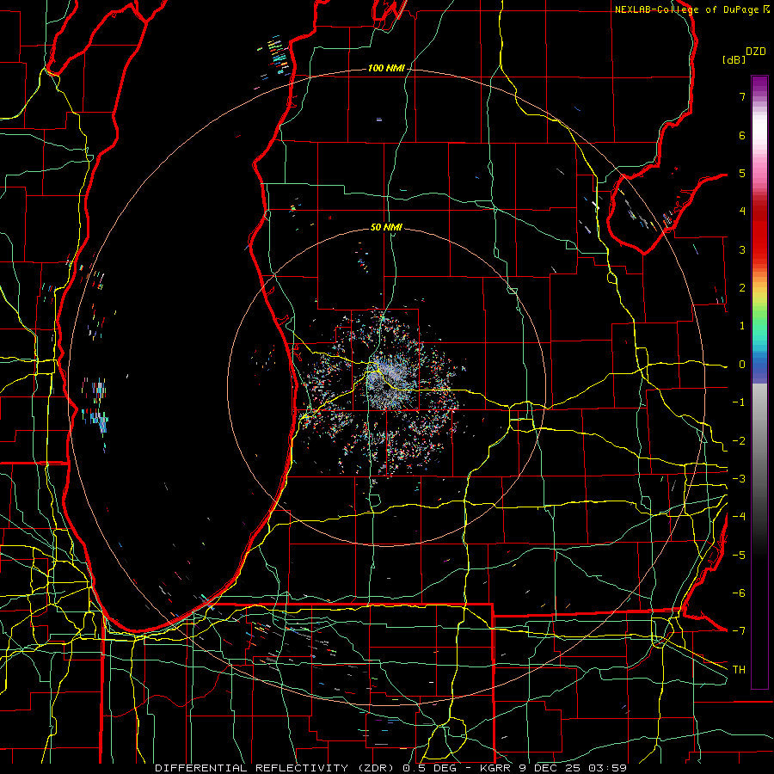Click the -1 value on the color scale
774x774 pixels.
(739, 402)
